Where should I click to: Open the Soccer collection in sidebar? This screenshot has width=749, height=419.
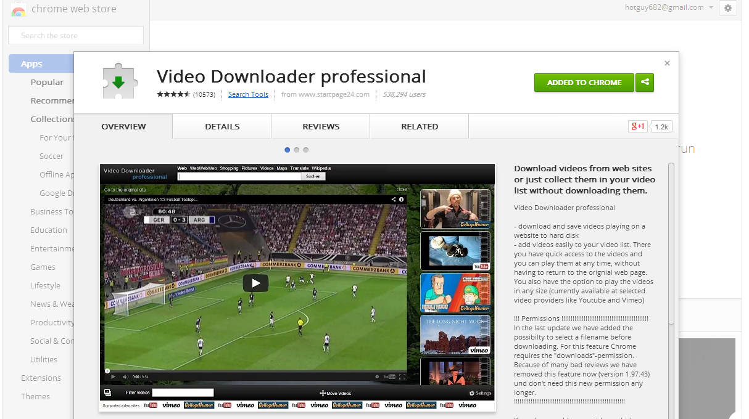click(x=51, y=156)
